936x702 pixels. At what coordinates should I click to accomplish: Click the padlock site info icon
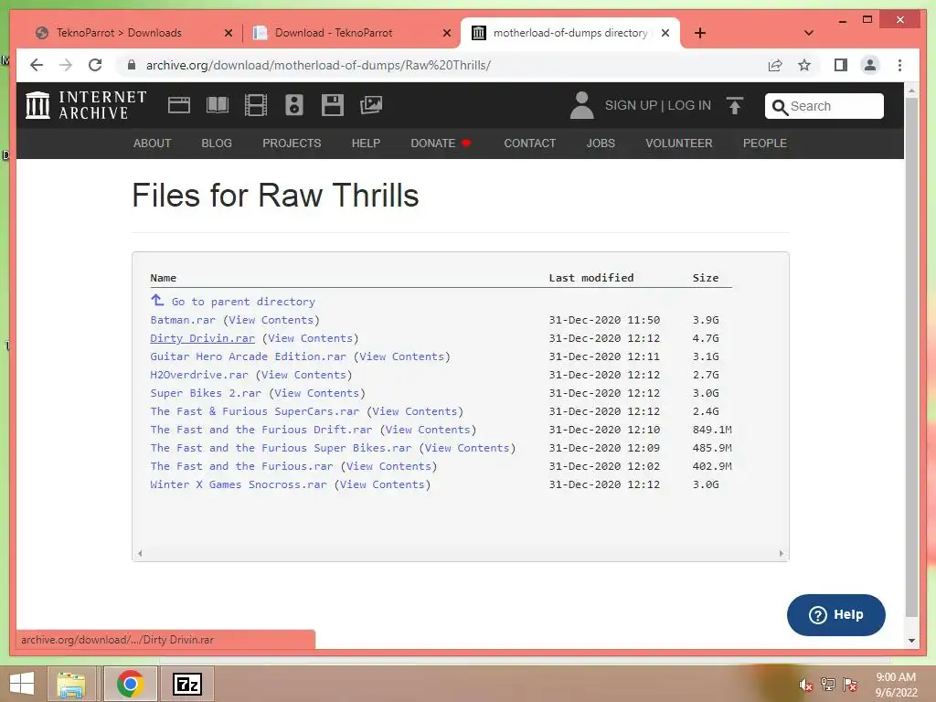(x=132, y=65)
